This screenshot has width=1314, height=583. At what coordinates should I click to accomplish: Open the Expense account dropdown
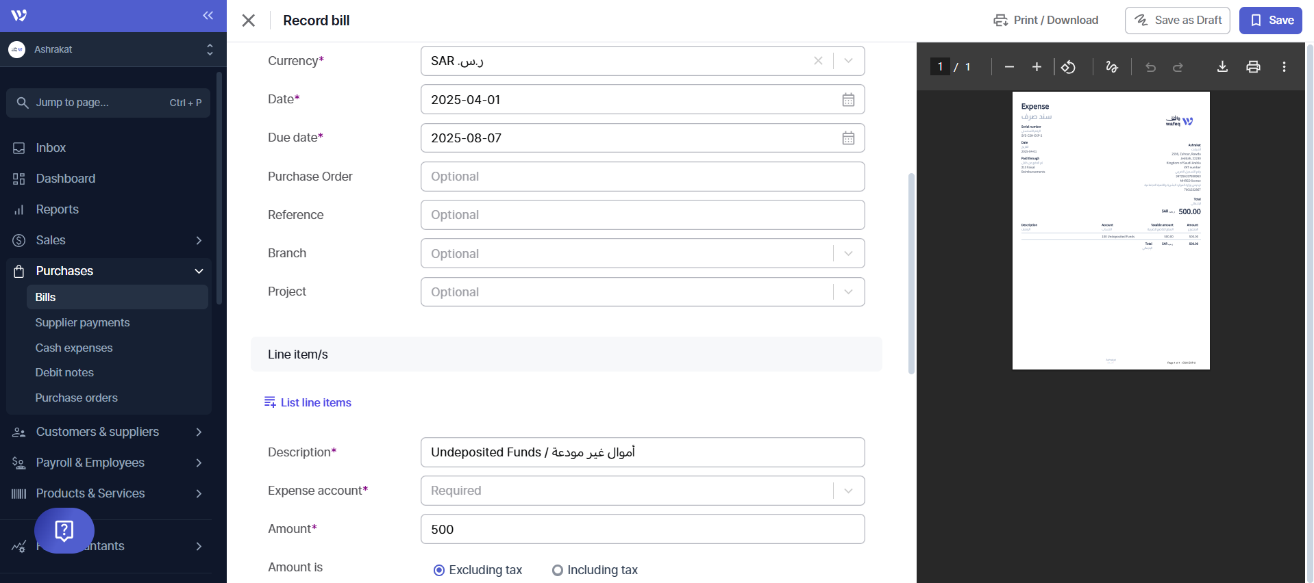(847, 491)
